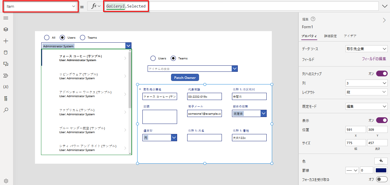Open the Power Automate panel
This screenshot has height=185, width=390.
(6, 75)
